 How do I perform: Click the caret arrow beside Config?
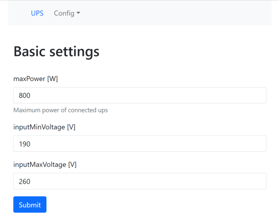(79, 13)
